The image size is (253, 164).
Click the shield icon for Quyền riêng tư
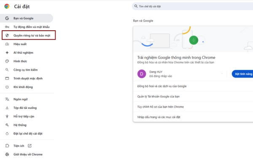pyautogui.click(x=7, y=35)
